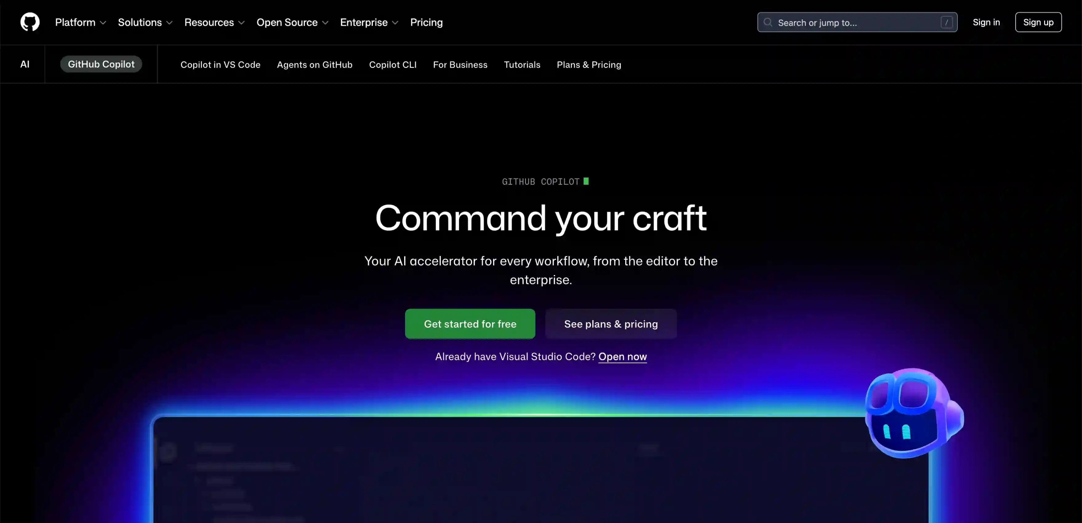Image resolution: width=1082 pixels, height=523 pixels.
Task: Click the slash shortcut key icon
Action: click(x=946, y=22)
